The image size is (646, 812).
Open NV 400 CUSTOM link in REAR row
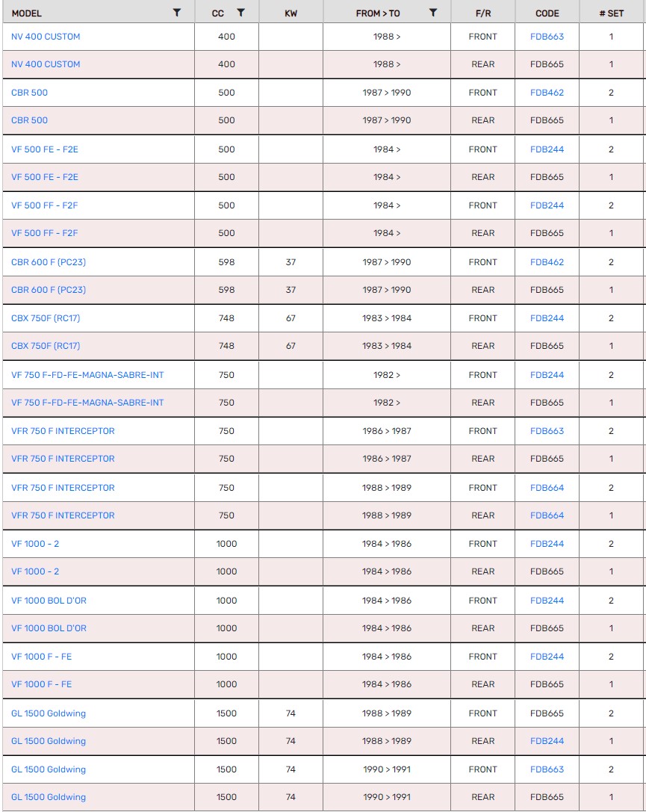(46, 64)
